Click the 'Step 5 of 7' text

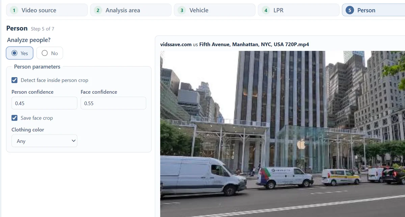point(43,29)
